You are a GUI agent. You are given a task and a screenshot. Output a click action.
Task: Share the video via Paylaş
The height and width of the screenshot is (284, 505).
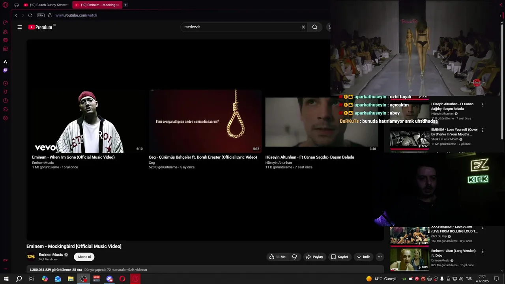click(x=314, y=257)
